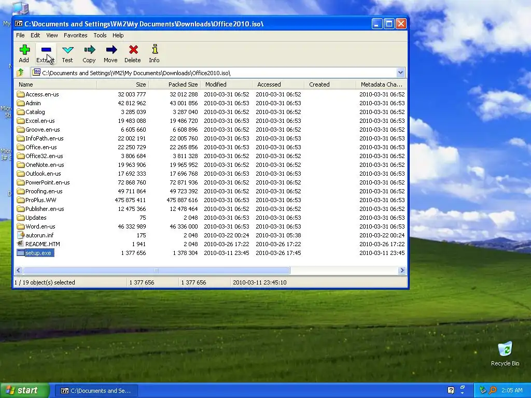Click the Windows Start button
This screenshot has height=398, width=531.
24,391
